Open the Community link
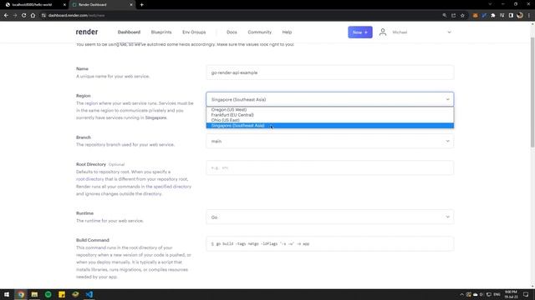535x300 pixels. pos(260,32)
